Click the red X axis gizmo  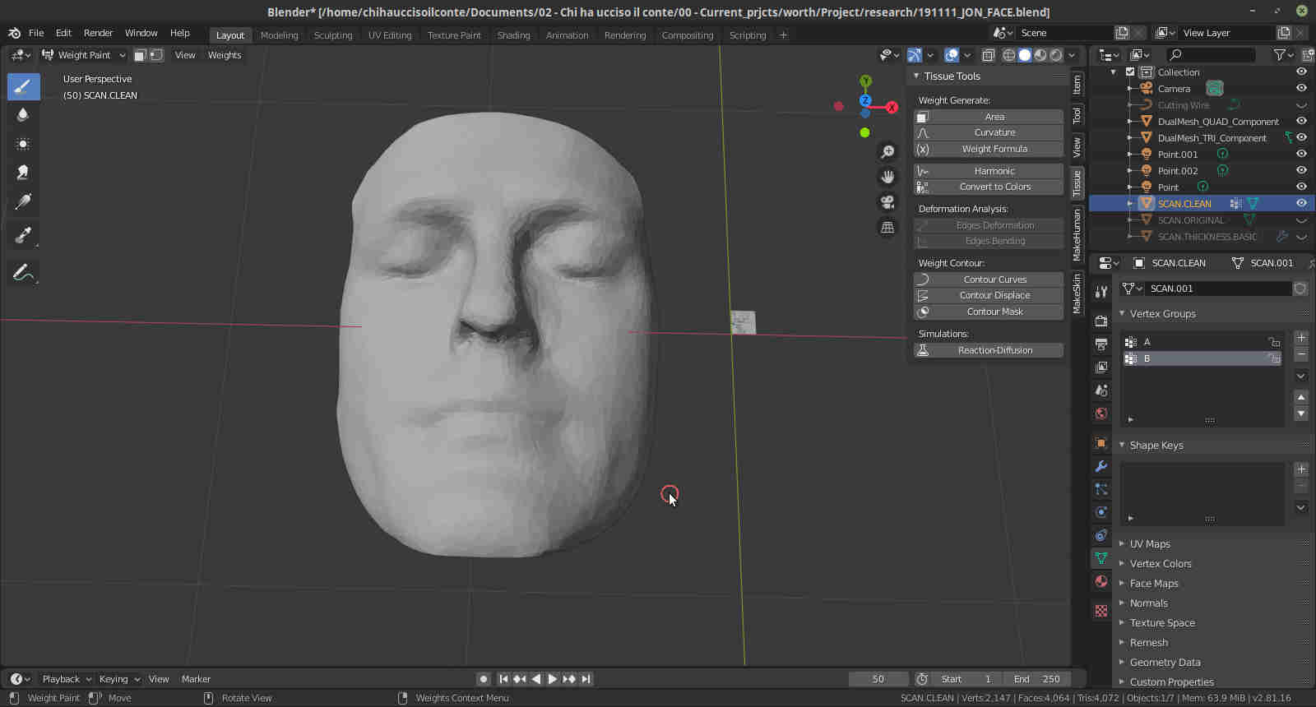[892, 107]
